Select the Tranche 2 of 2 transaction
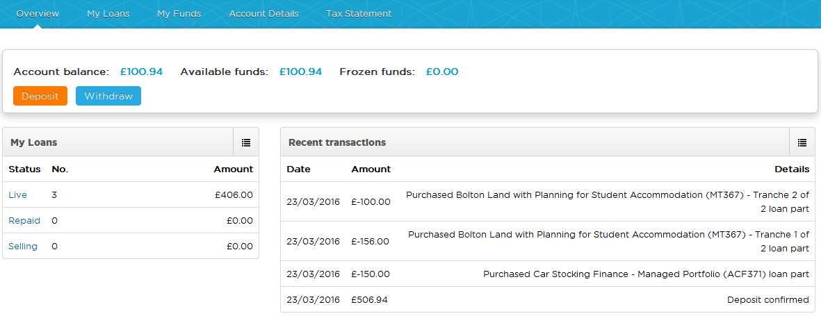Screen dimensions: 821x316 548,202
